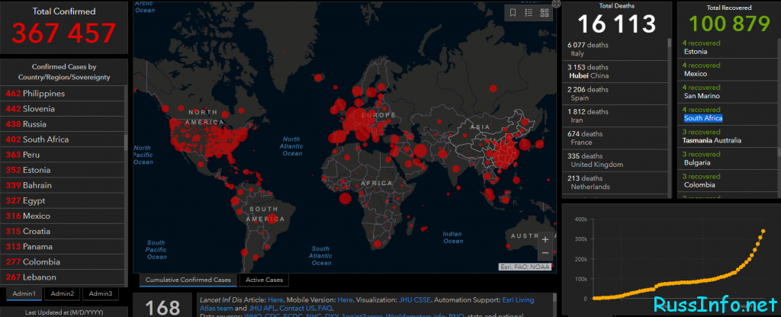
Task: Select Peru in confirmed cases list
Action: (x=62, y=155)
